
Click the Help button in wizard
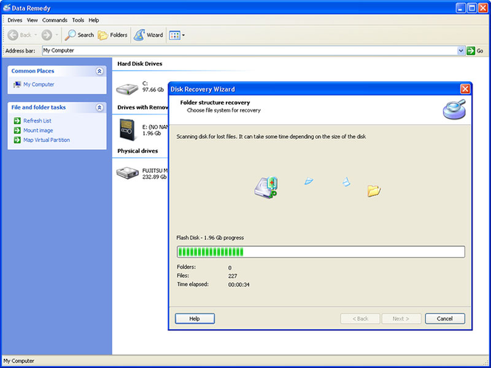coord(195,318)
